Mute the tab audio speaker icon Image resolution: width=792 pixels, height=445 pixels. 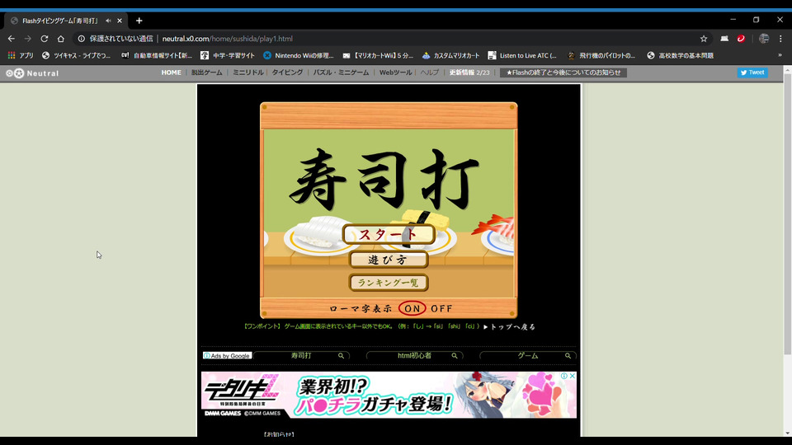[108, 21]
